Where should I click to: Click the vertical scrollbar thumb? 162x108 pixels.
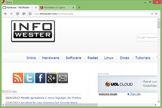159,24
